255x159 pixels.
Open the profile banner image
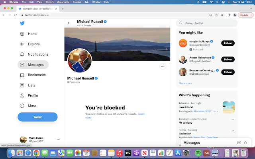tap(117, 44)
